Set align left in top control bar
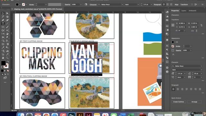 point(164,5)
